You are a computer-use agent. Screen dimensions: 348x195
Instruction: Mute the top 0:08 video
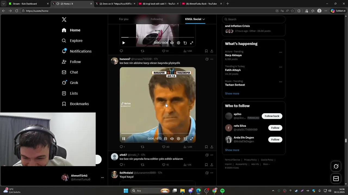pyautogui.click(x=172, y=43)
